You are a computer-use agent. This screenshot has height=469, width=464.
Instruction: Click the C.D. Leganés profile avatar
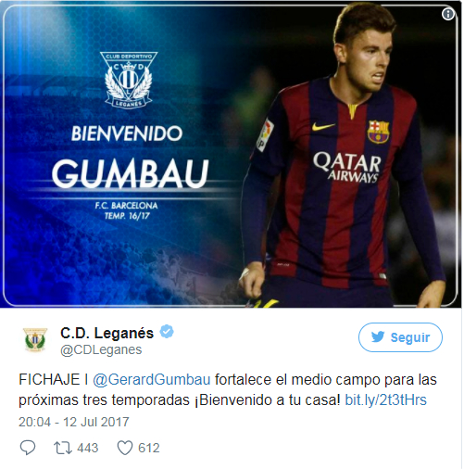pyautogui.click(x=35, y=340)
